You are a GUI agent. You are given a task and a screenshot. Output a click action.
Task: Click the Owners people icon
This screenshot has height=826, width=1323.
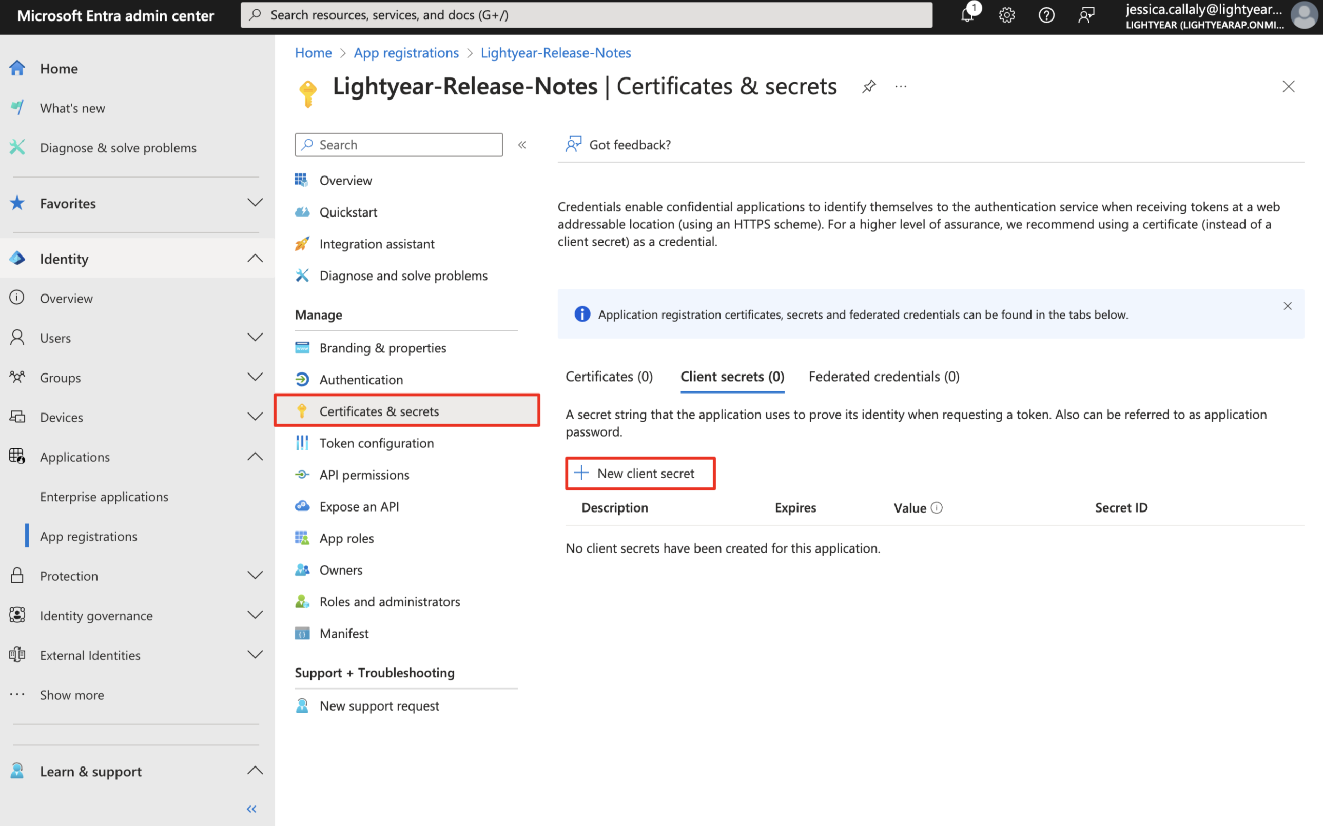click(302, 569)
